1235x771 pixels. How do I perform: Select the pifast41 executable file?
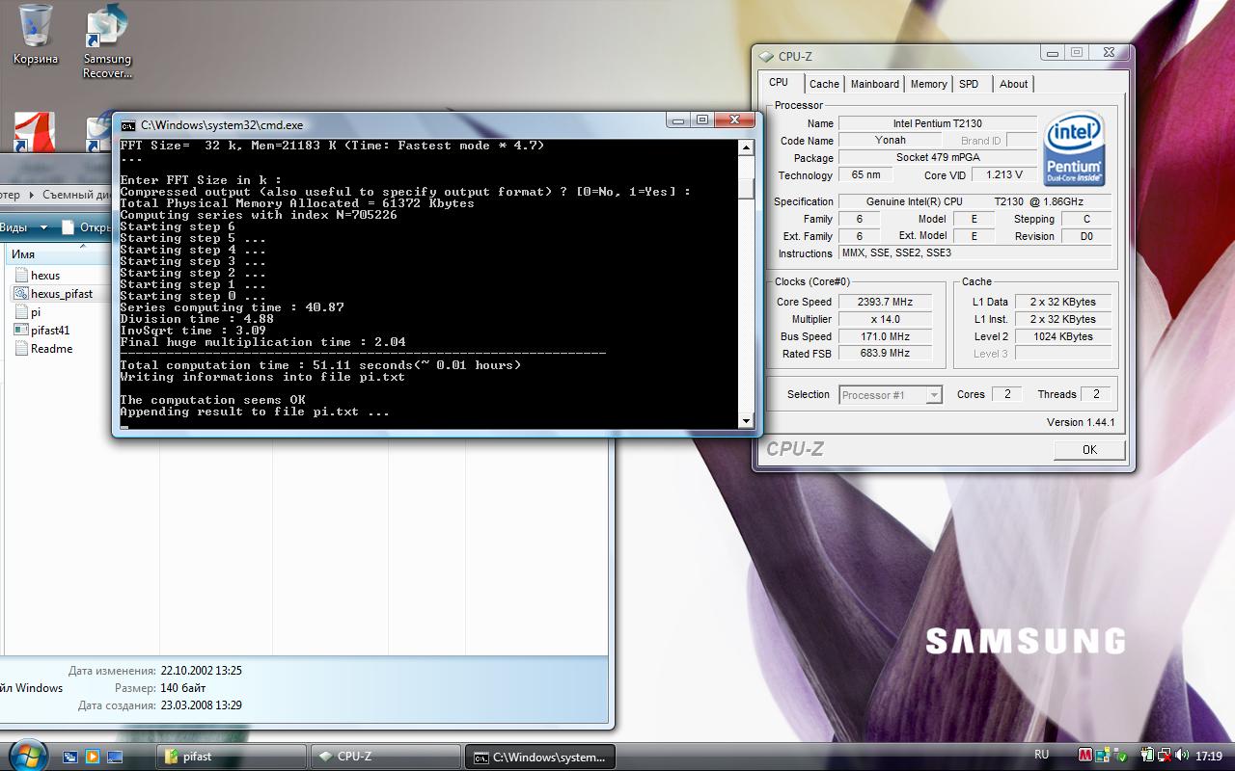43,331
